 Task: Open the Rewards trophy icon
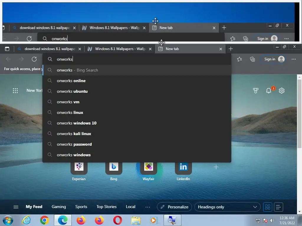pyautogui.click(x=256, y=91)
